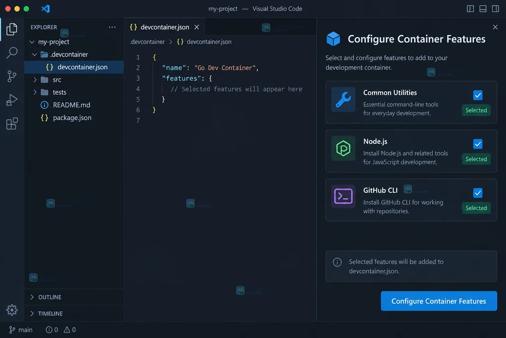This screenshot has width=506, height=338.
Task: Click Selected badge for Common Utilities
Action: 476,110
